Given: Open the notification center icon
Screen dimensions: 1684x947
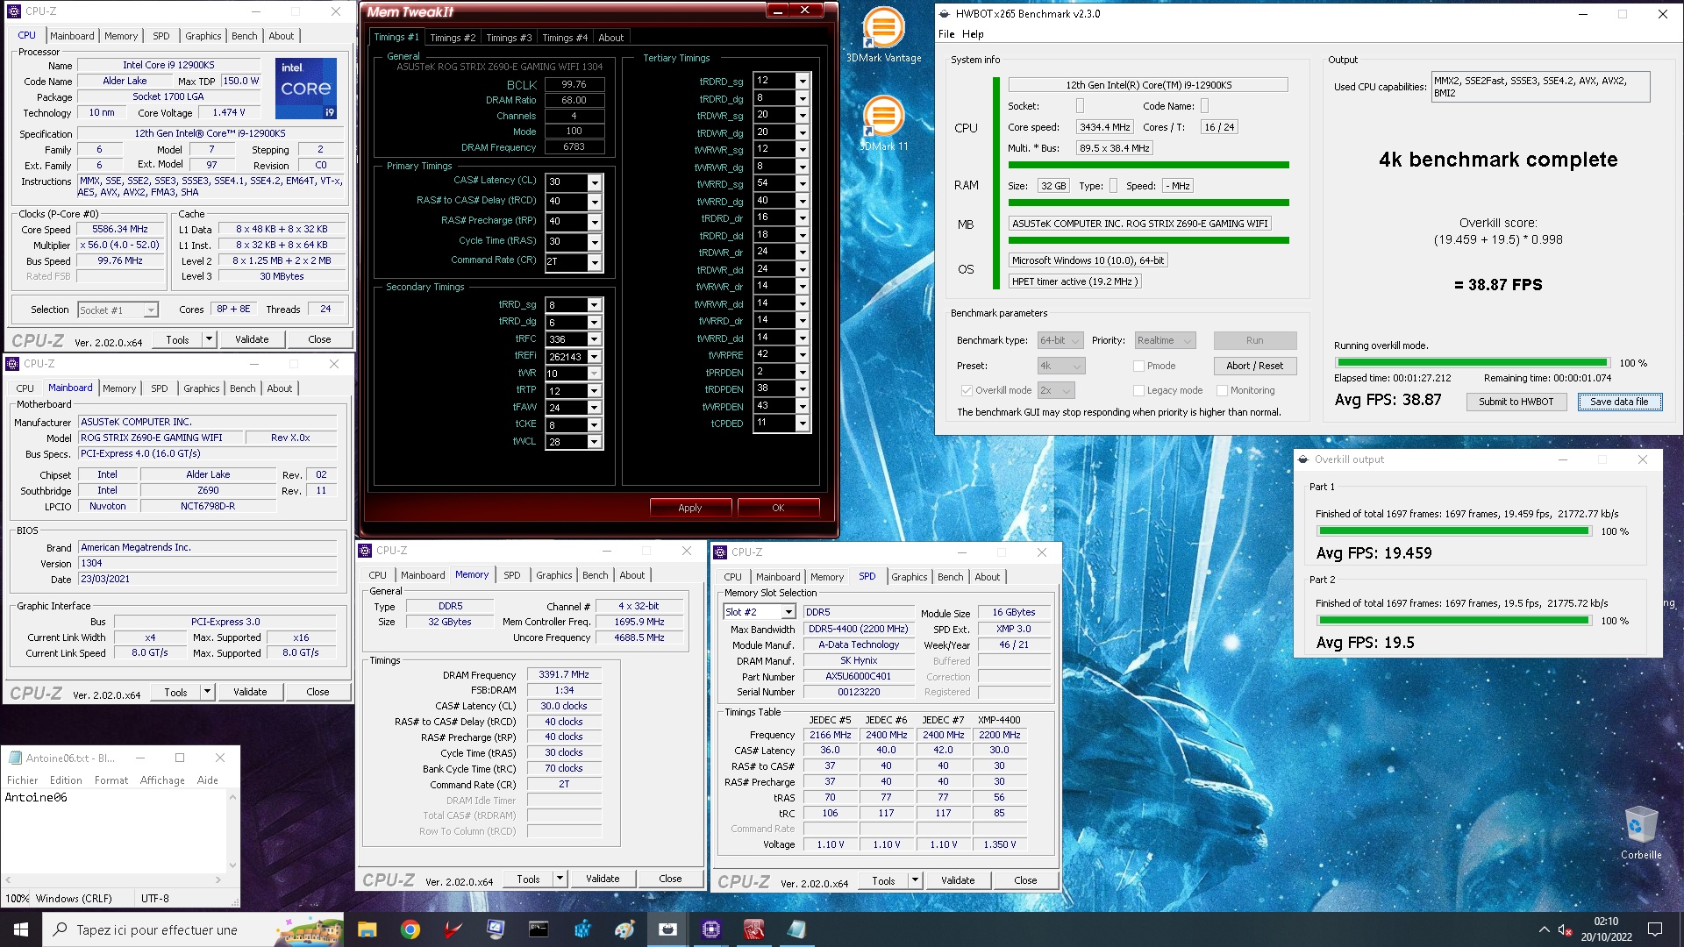Looking at the screenshot, I should point(1655,929).
